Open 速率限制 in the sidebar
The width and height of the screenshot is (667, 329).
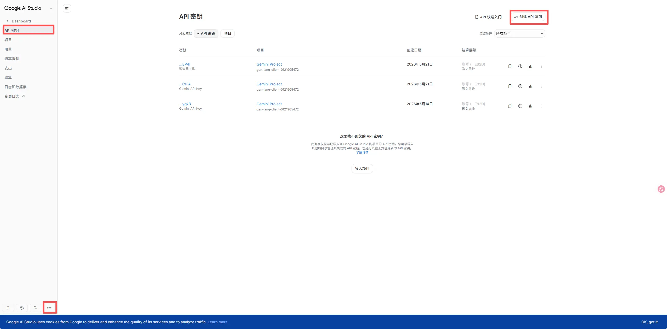pos(12,59)
